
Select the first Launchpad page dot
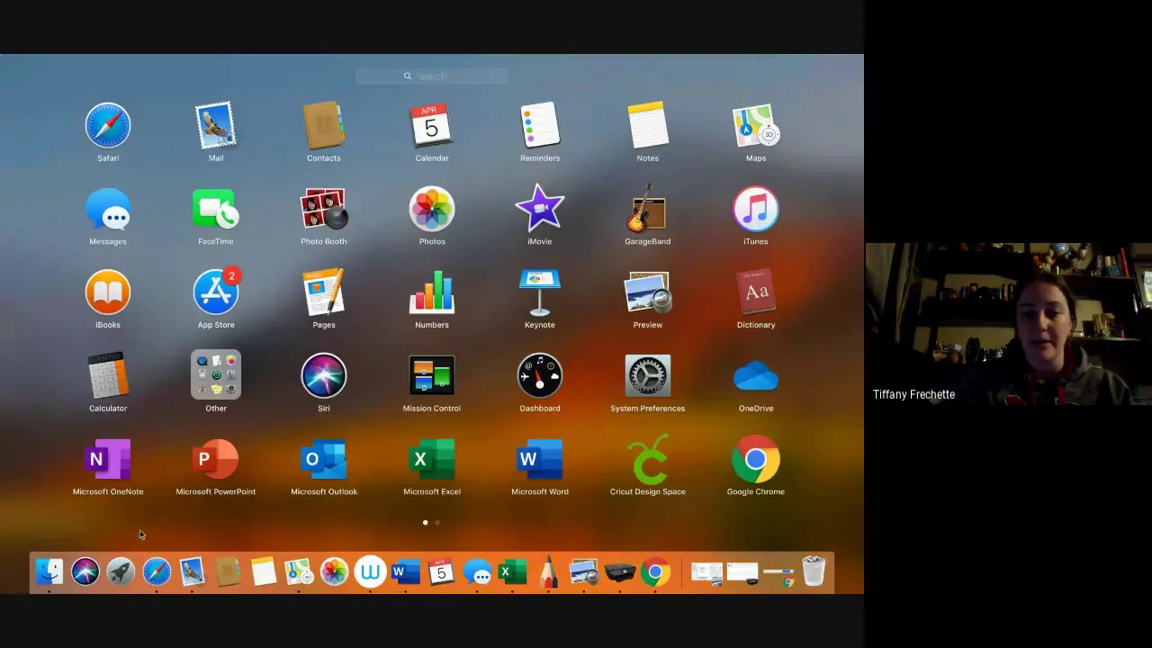coord(425,522)
